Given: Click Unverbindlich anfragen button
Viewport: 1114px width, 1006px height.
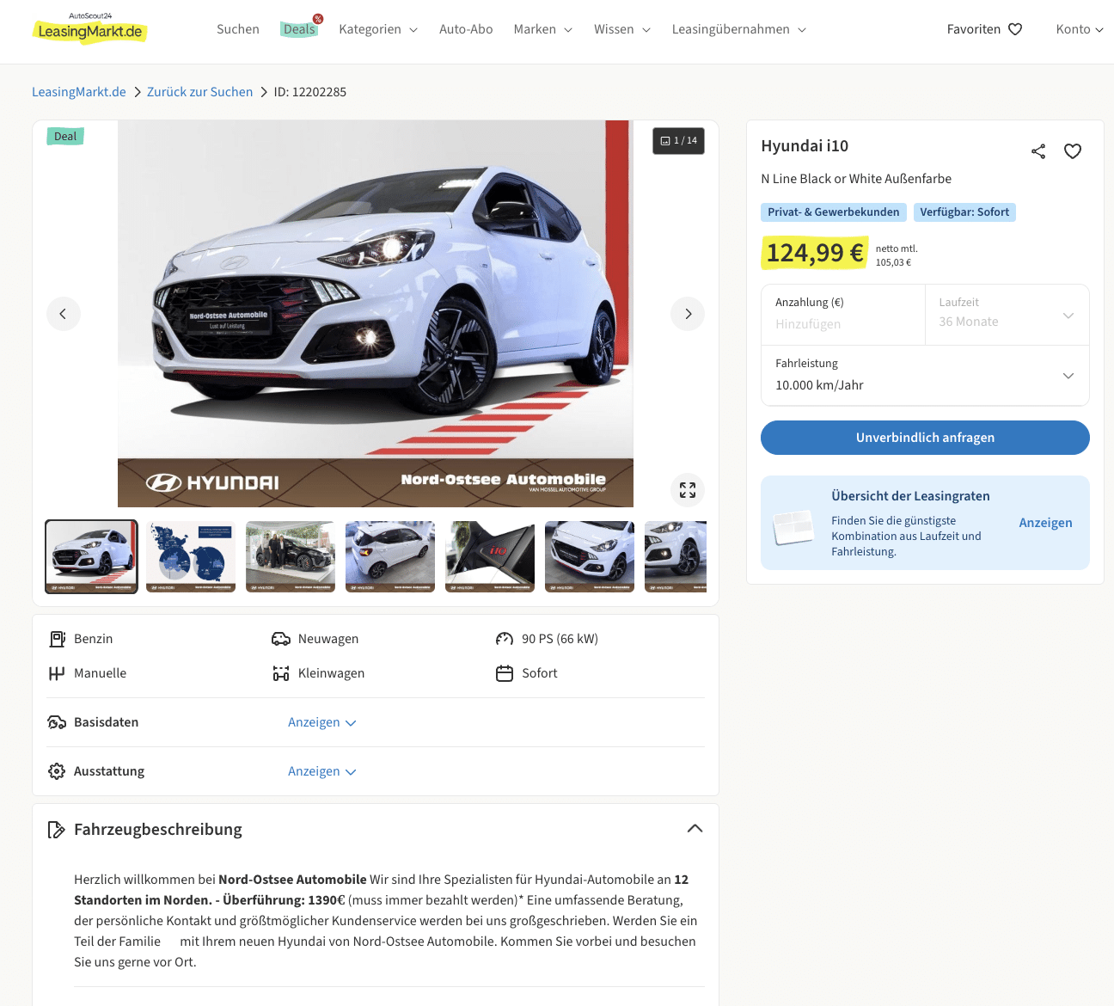Looking at the screenshot, I should 925,438.
